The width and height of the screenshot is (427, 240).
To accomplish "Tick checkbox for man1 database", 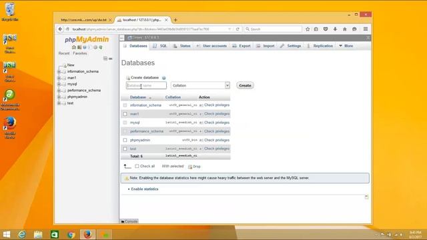I will pyautogui.click(x=125, y=114).
